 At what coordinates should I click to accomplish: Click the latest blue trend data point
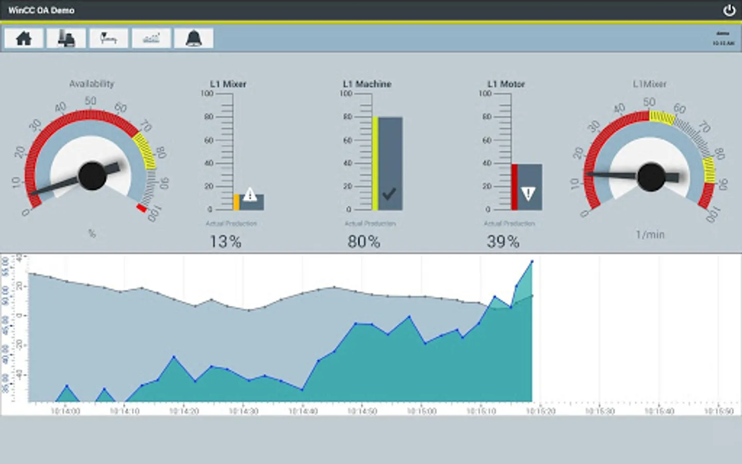point(532,262)
